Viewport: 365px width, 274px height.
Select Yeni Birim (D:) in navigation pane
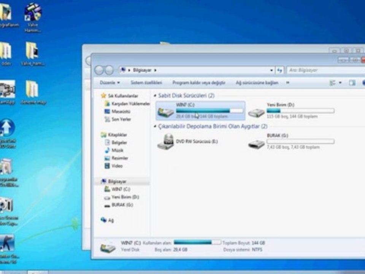click(x=122, y=197)
